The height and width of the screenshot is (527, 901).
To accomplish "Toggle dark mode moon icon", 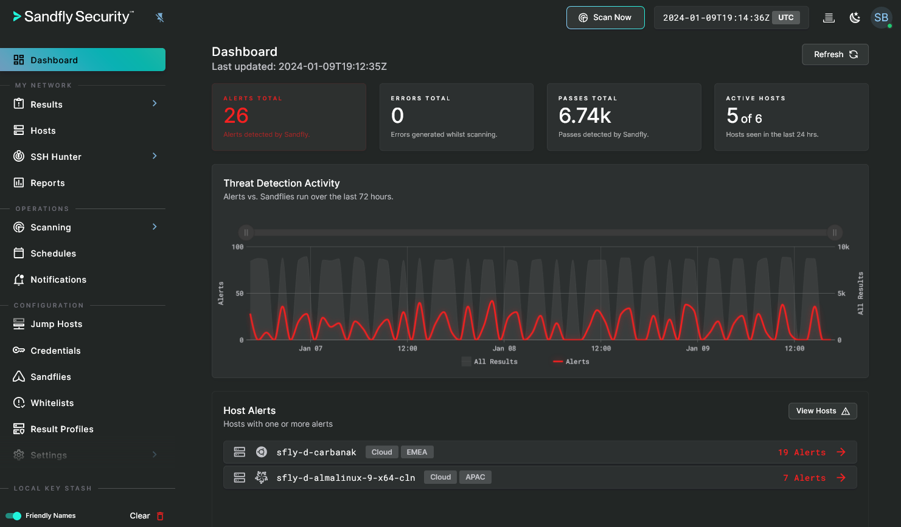I will [855, 18].
